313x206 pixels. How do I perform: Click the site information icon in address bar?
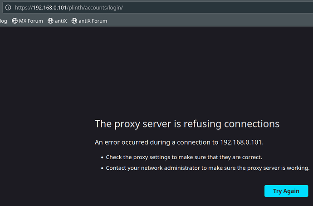pyautogui.click(x=8, y=8)
